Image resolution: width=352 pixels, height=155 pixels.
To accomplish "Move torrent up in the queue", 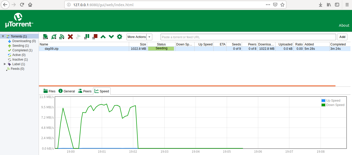I will click(103, 37).
